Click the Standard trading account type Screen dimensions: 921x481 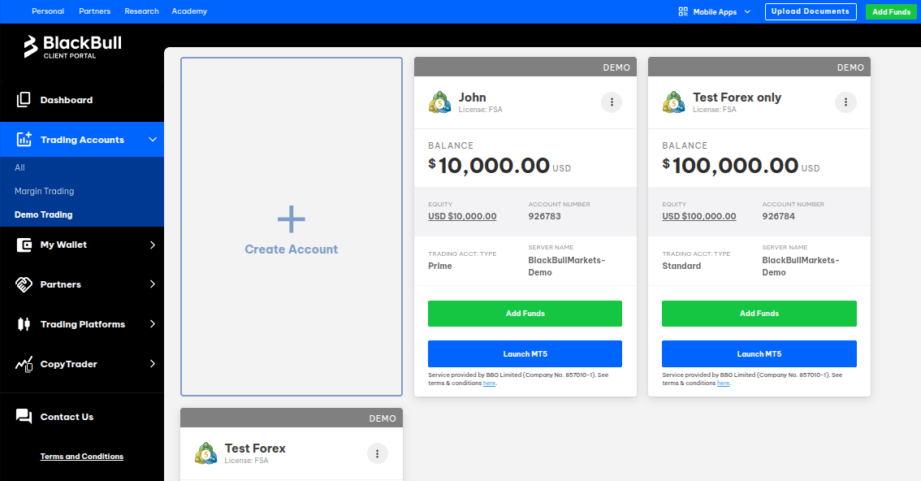[681, 266]
